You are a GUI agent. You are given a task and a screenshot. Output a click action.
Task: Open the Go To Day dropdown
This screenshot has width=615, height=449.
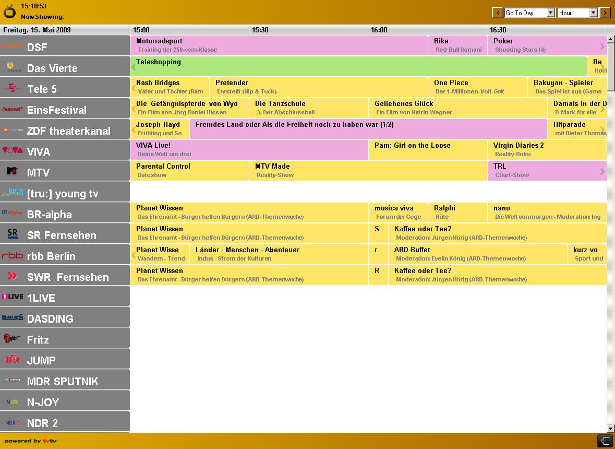[x=529, y=13]
